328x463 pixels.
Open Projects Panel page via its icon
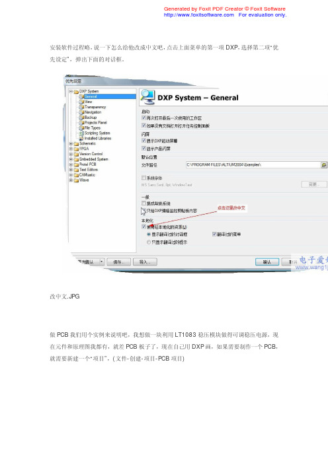point(81,123)
